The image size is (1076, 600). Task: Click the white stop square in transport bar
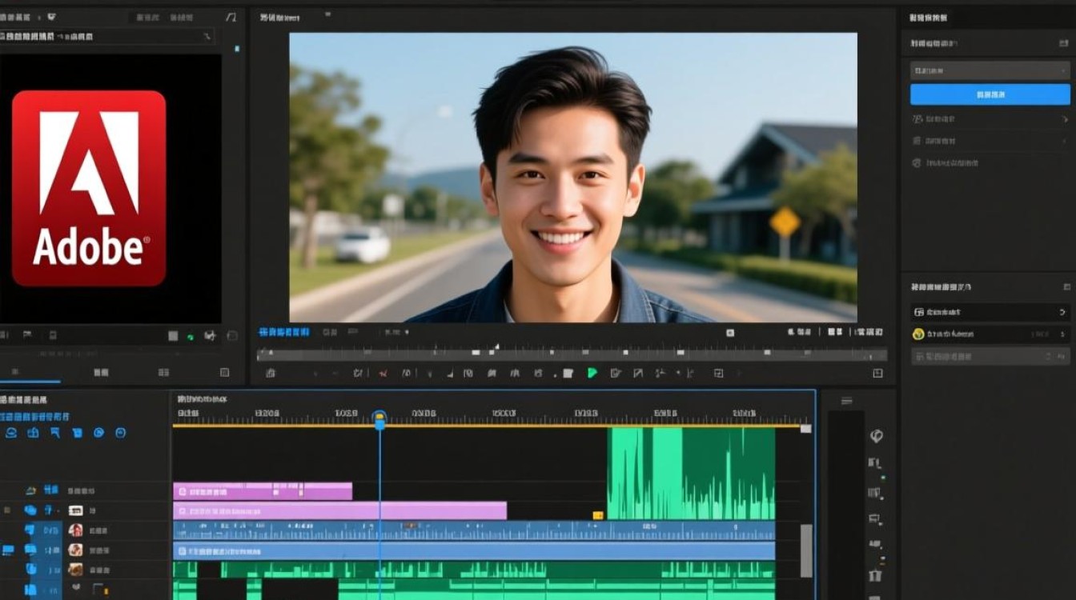coord(568,373)
